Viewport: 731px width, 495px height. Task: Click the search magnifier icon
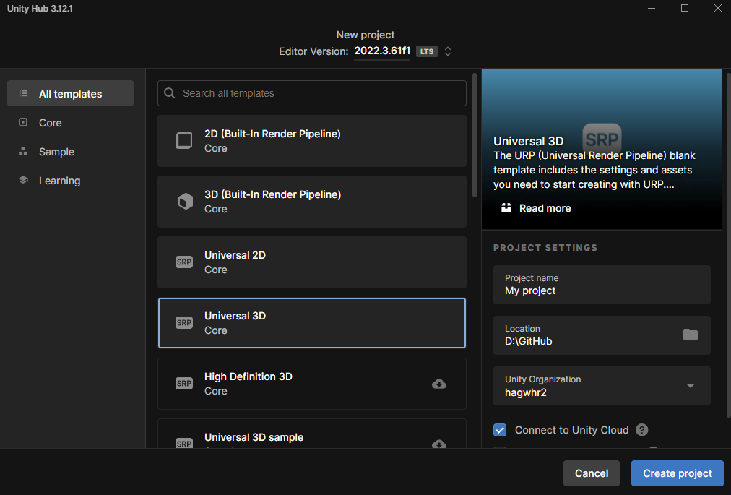pyautogui.click(x=170, y=93)
